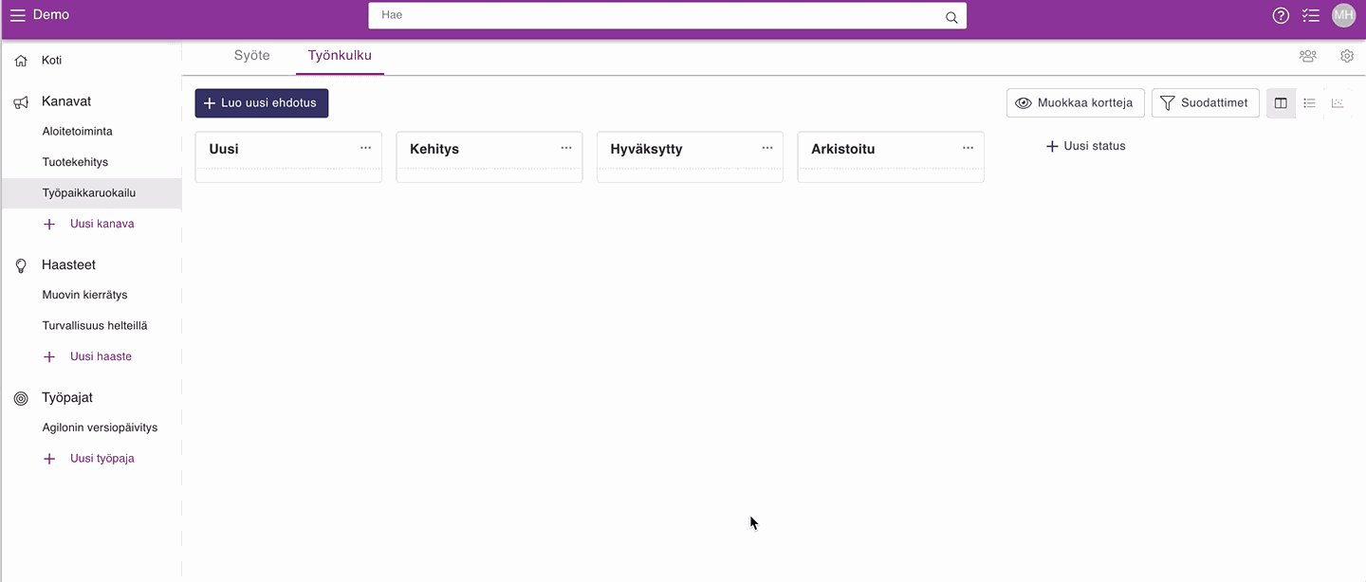Open the help question mark icon

coord(1281,15)
